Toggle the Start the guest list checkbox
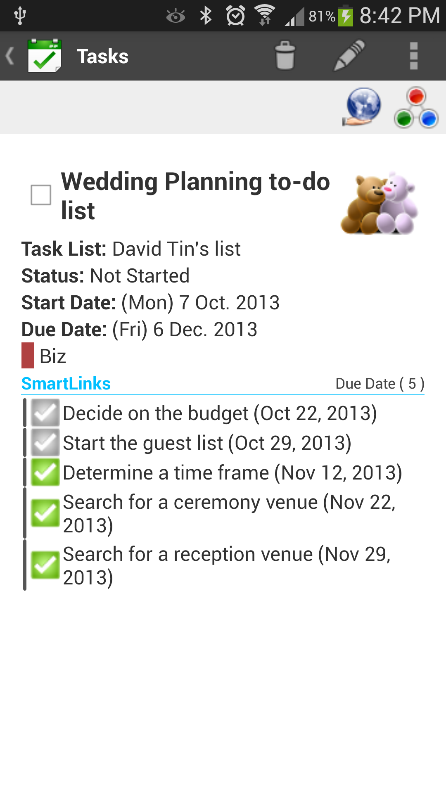 point(45,442)
